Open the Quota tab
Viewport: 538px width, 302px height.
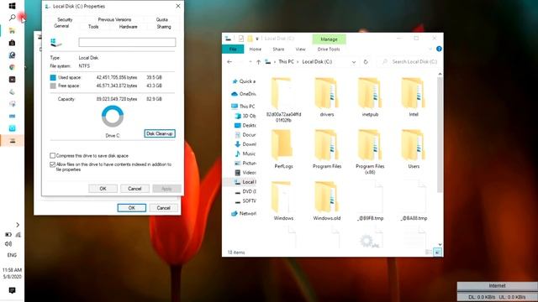coord(161,19)
